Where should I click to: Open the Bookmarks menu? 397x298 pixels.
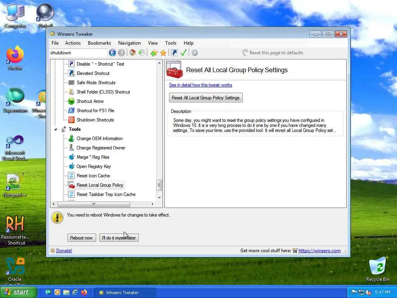(99, 43)
